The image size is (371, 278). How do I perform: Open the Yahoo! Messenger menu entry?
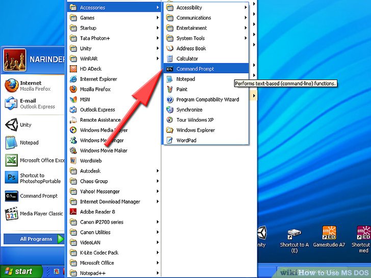[114, 191]
